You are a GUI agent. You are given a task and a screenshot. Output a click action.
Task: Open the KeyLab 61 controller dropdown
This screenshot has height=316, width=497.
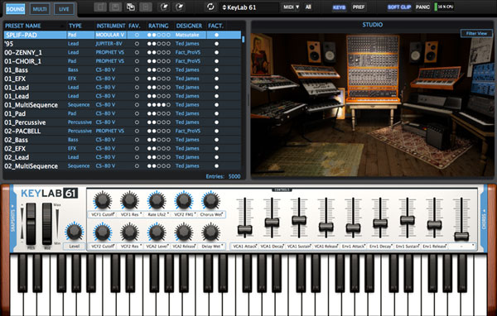click(249, 7)
